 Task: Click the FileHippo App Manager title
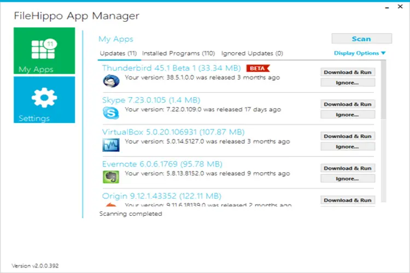point(77,16)
